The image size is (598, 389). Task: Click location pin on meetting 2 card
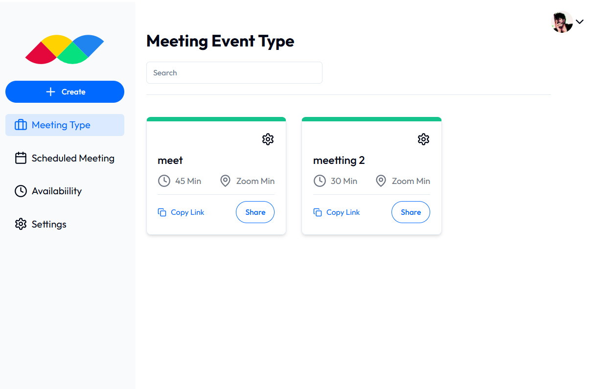tap(381, 181)
